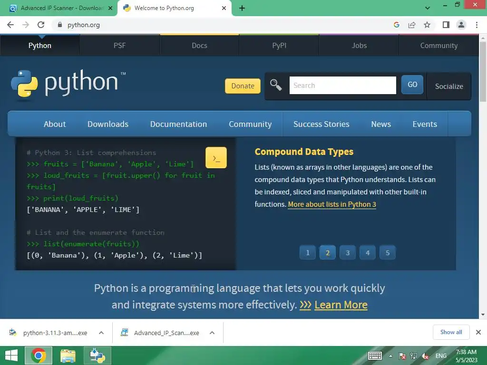The image size is (487, 365).
Task: Open the Socialize menu
Action: 449,86
